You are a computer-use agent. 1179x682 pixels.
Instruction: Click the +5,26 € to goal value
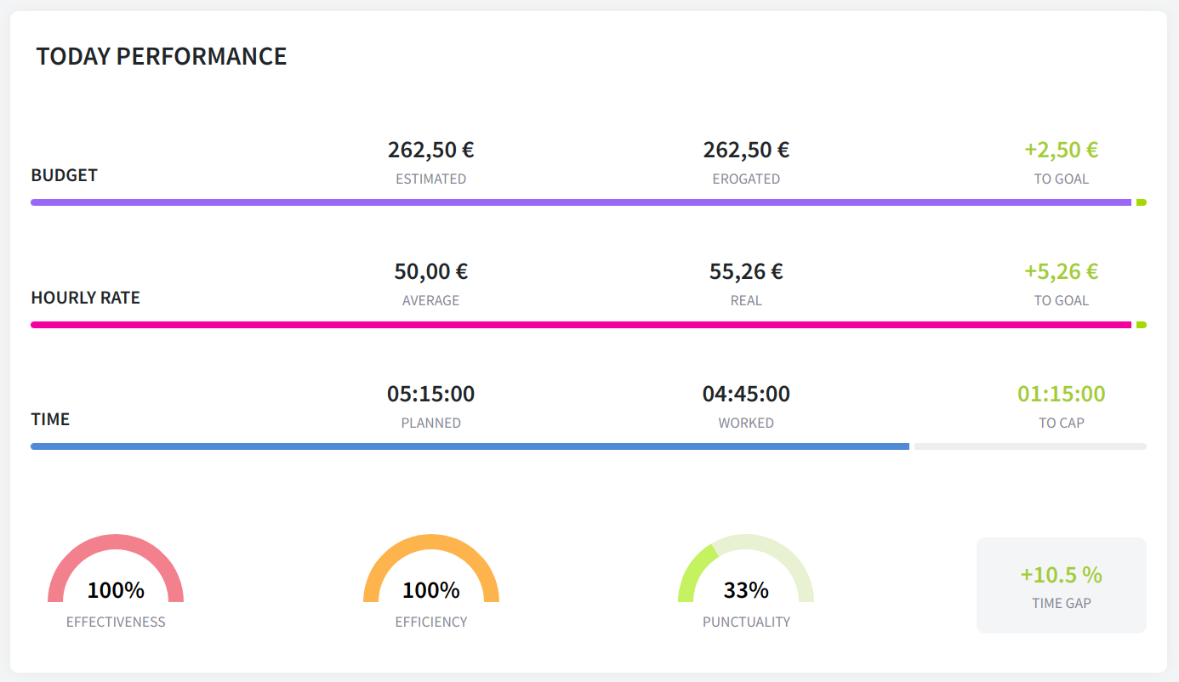tap(1062, 271)
